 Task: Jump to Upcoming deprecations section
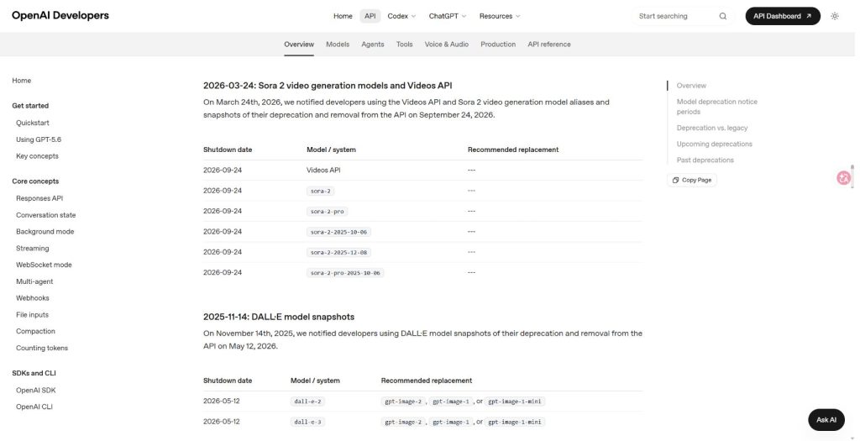coord(714,144)
